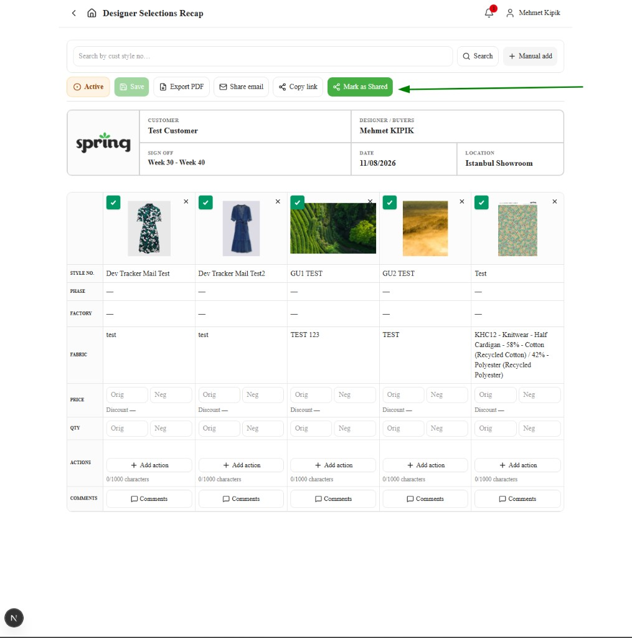Uncheck the GU2 TEST selection checkbox
The height and width of the screenshot is (638, 632).
(390, 202)
